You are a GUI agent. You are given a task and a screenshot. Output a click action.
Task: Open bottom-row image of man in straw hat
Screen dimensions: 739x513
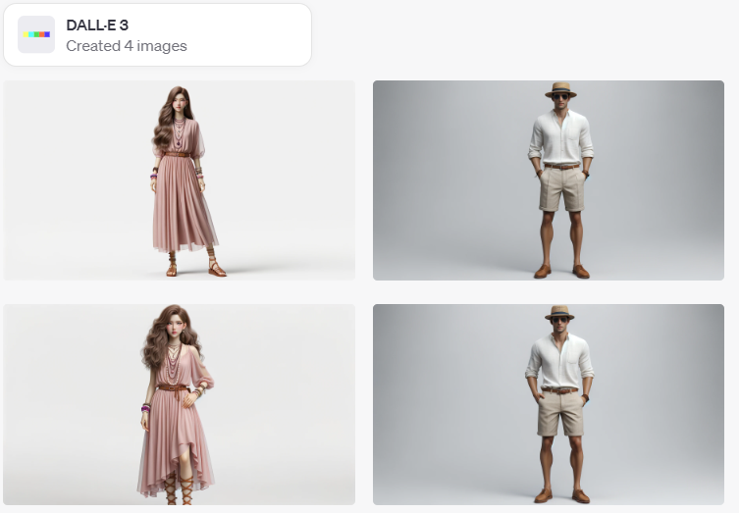coord(549,404)
